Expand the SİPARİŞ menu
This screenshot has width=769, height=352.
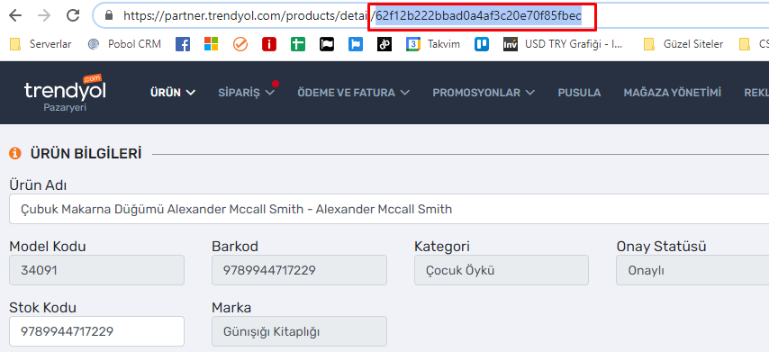coord(247,92)
